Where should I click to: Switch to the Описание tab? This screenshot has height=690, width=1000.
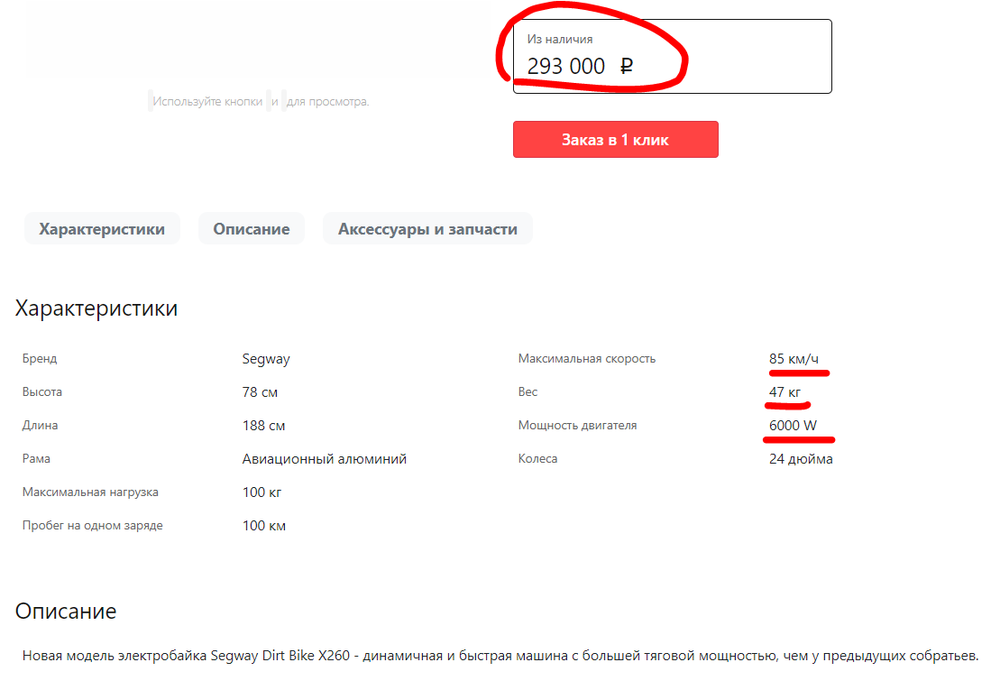tap(252, 229)
